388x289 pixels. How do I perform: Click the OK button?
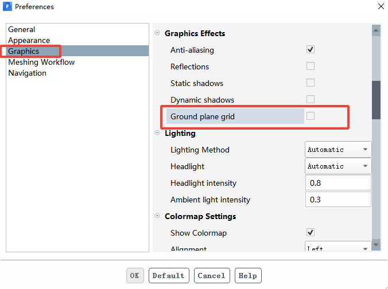pos(135,275)
